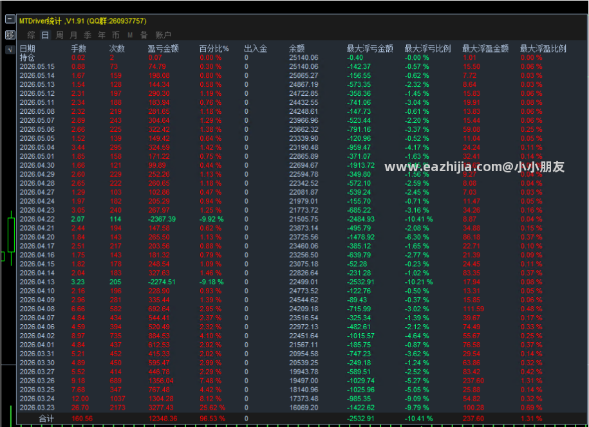Image resolution: width=589 pixels, height=427 pixels.
Task: Click the loss amount -2367.39
Action: [x=162, y=219]
